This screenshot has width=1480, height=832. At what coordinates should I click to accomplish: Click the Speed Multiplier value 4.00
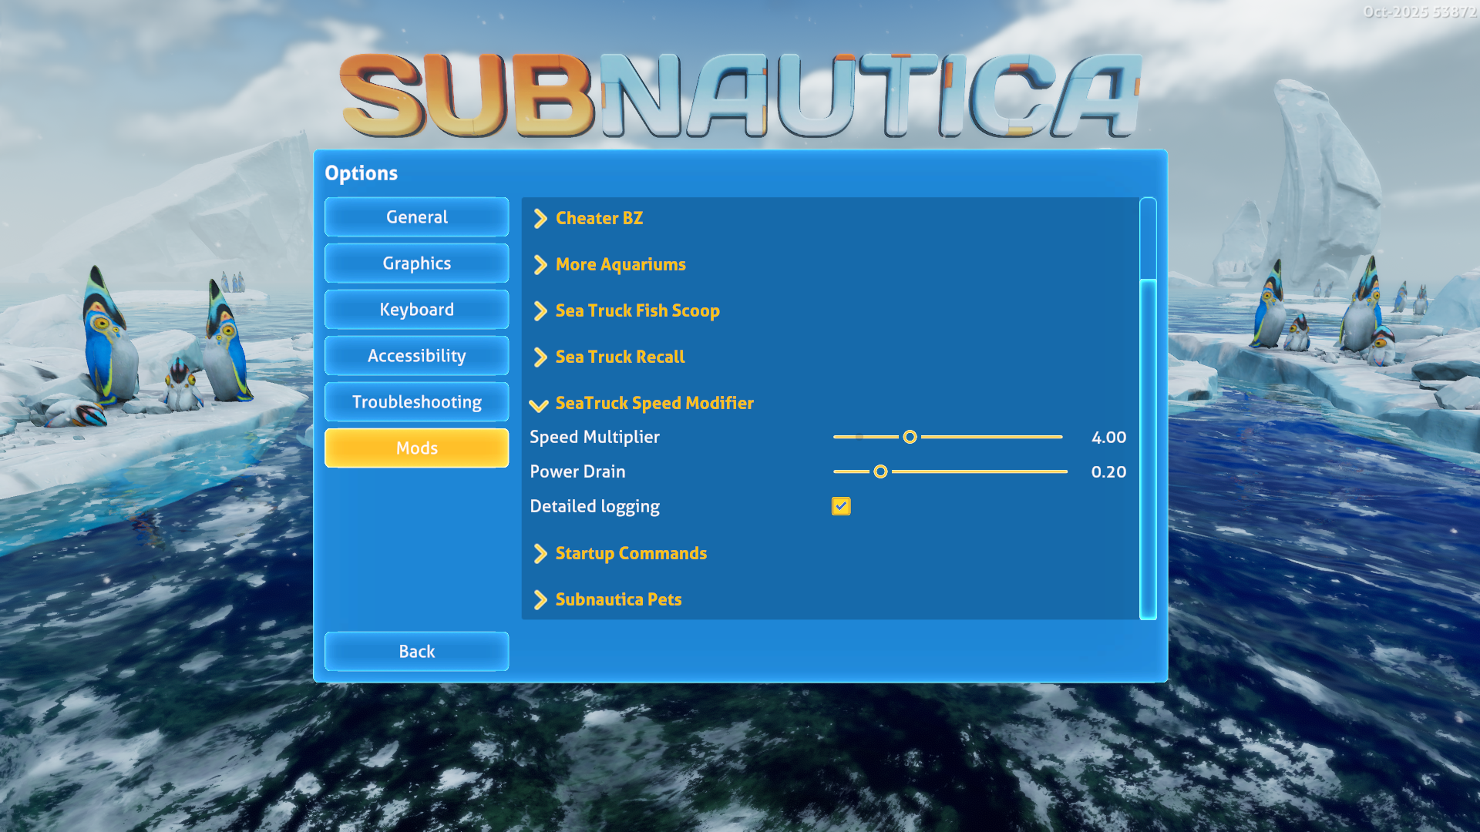[x=1108, y=438]
